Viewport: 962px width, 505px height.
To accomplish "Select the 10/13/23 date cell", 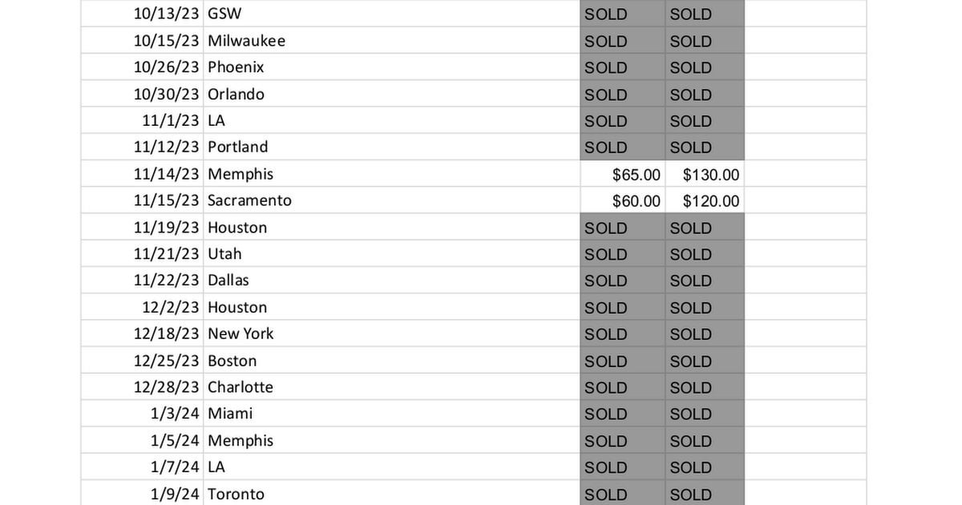I will point(166,14).
